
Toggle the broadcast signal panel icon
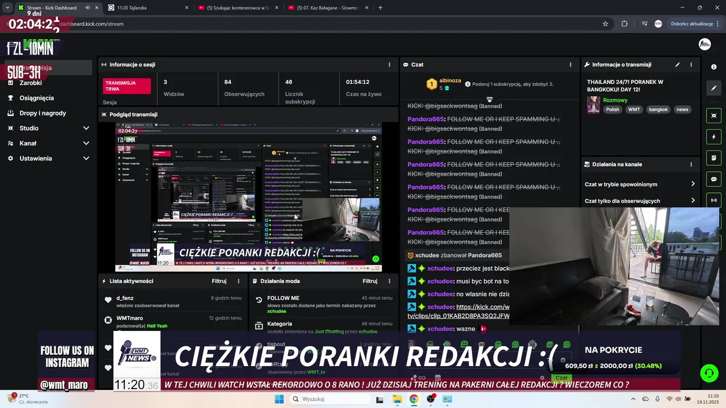[x=714, y=200]
